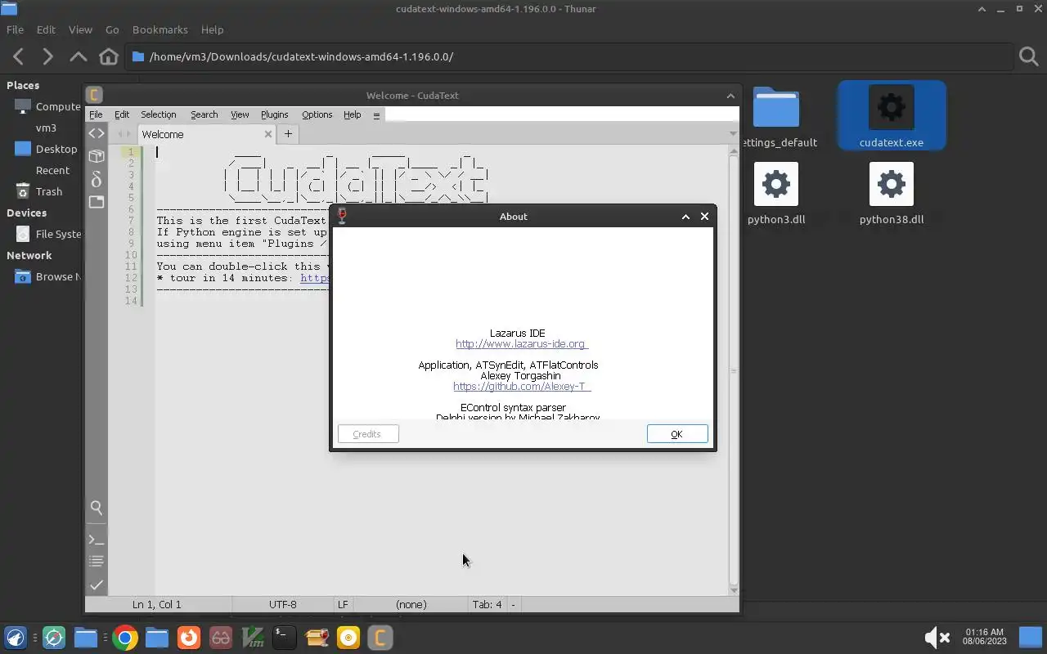This screenshot has height=654, width=1047.
Task: Roll up the CudaText window with caret button
Action: (x=730, y=96)
